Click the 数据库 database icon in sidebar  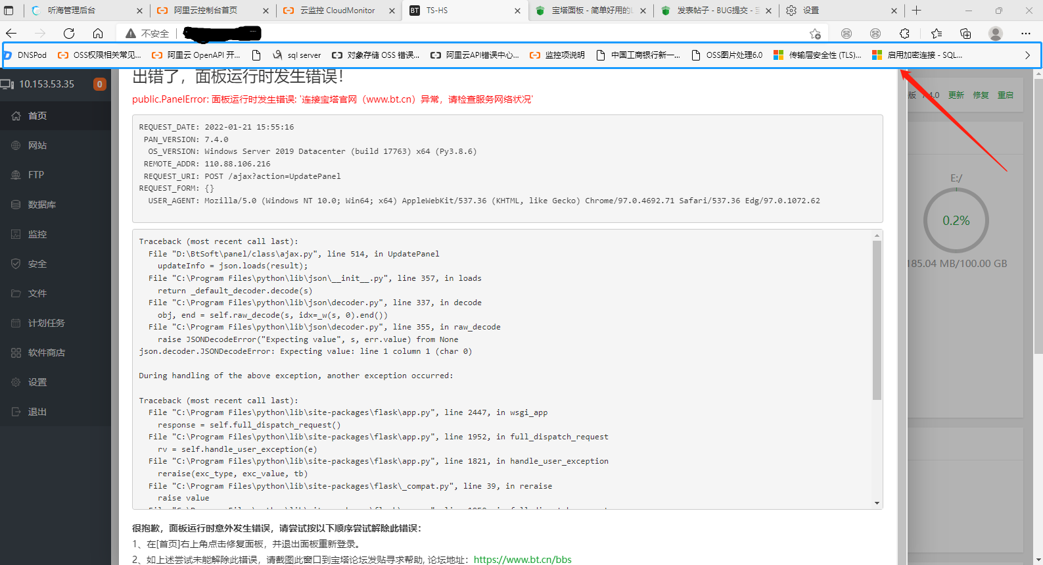pos(16,205)
